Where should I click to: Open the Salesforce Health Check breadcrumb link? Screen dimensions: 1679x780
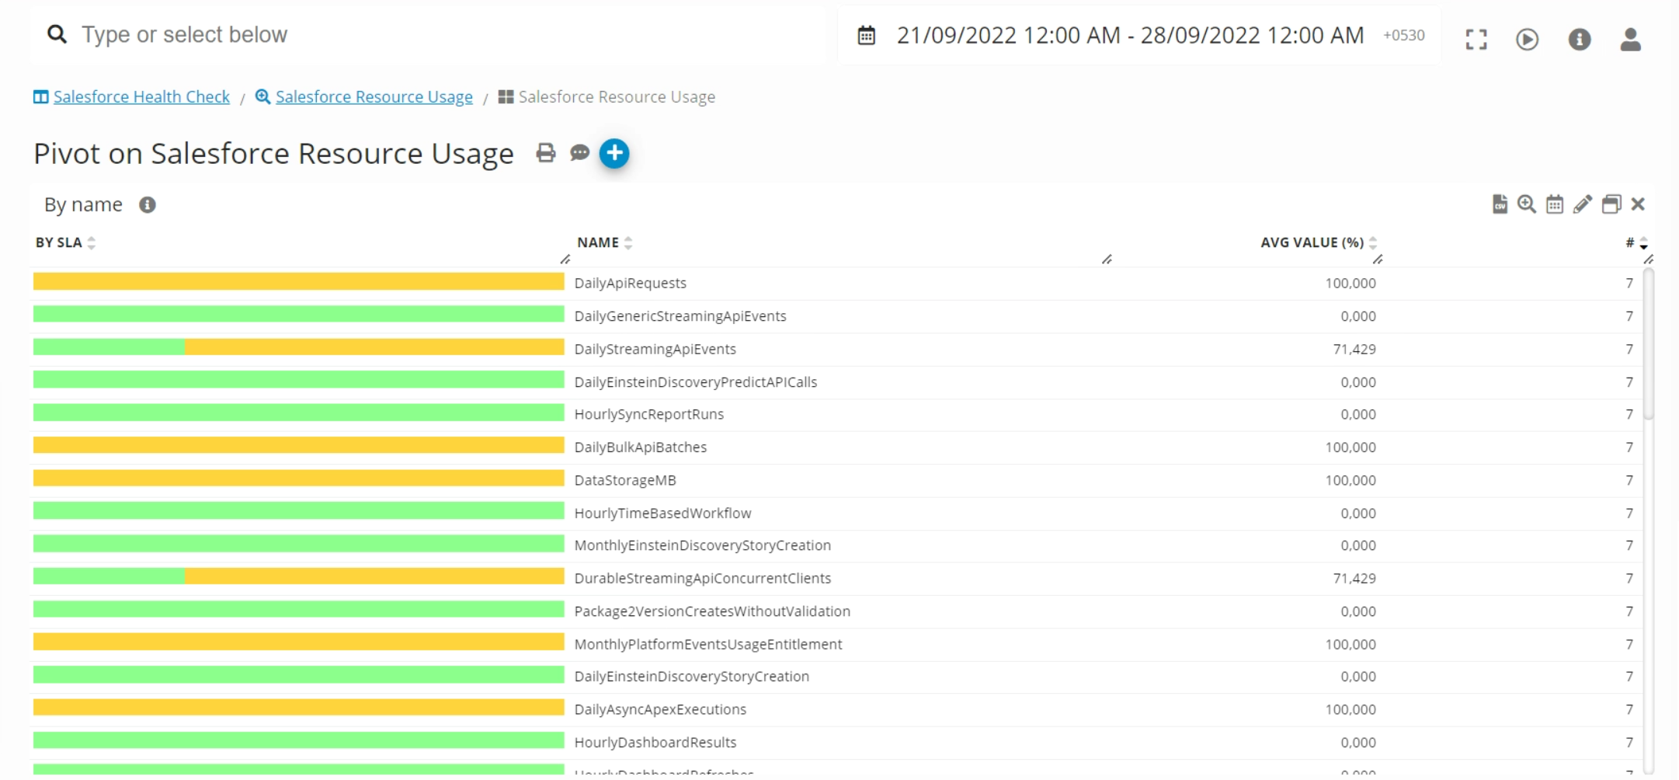141,97
